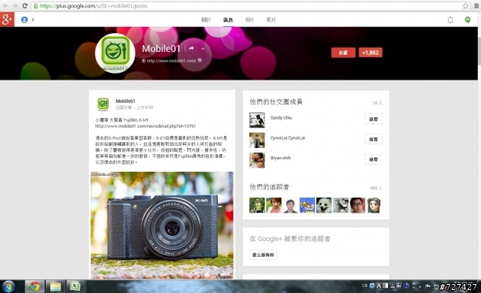This screenshot has height=293, width=481.
Task: Click Bryan shih's profile picture
Action: click(257, 160)
